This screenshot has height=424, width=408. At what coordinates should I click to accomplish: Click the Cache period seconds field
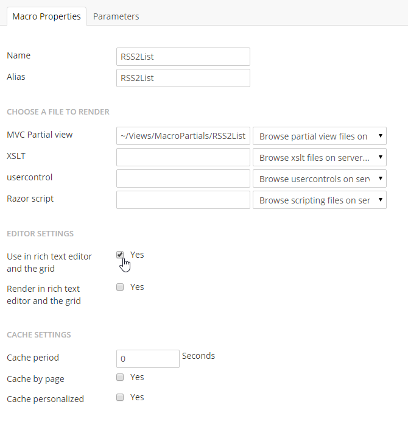(147, 359)
